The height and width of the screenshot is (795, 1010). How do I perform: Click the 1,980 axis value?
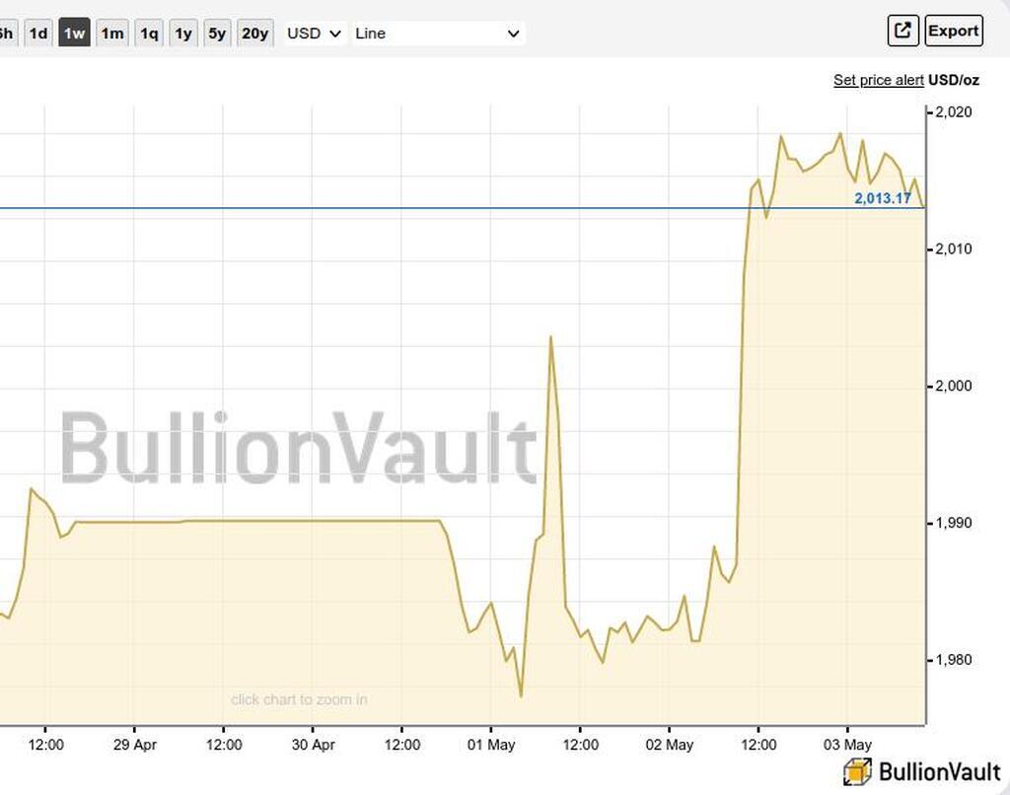[x=954, y=660]
